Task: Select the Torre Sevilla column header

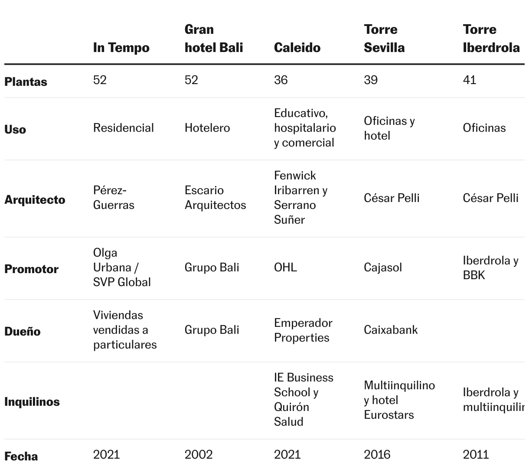Action: click(384, 39)
